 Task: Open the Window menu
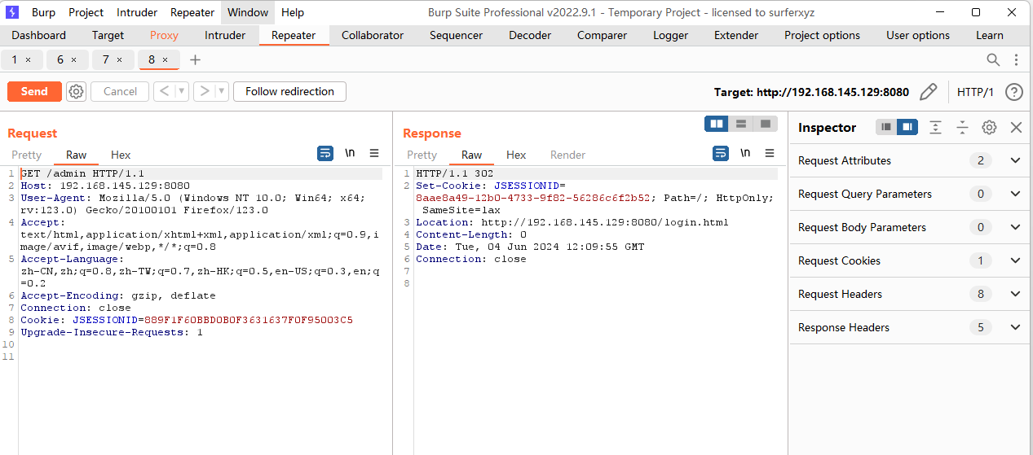pos(248,12)
